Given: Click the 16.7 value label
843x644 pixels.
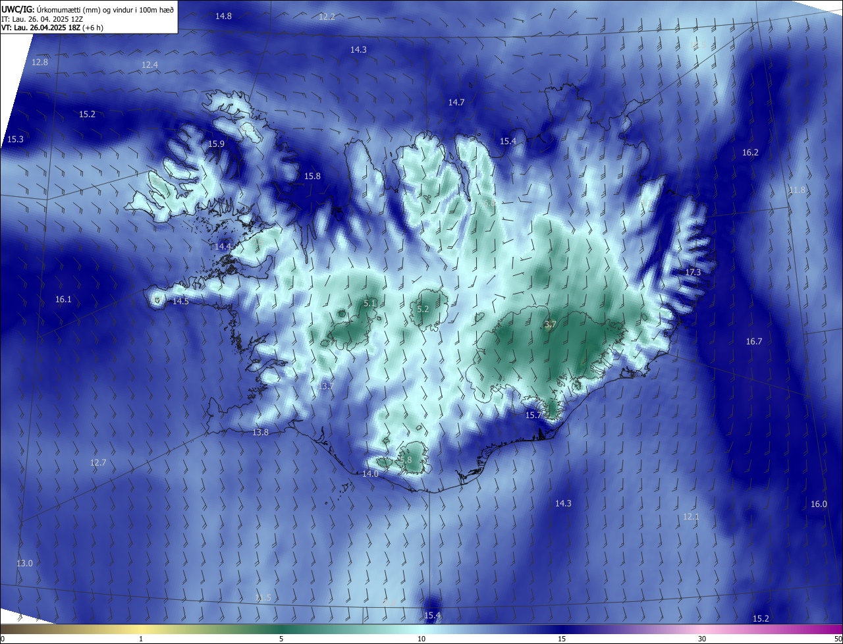Looking at the screenshot, I should coord(753,341).
